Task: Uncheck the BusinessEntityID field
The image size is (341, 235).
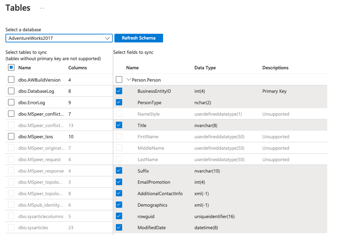Action: pos(119,91)
